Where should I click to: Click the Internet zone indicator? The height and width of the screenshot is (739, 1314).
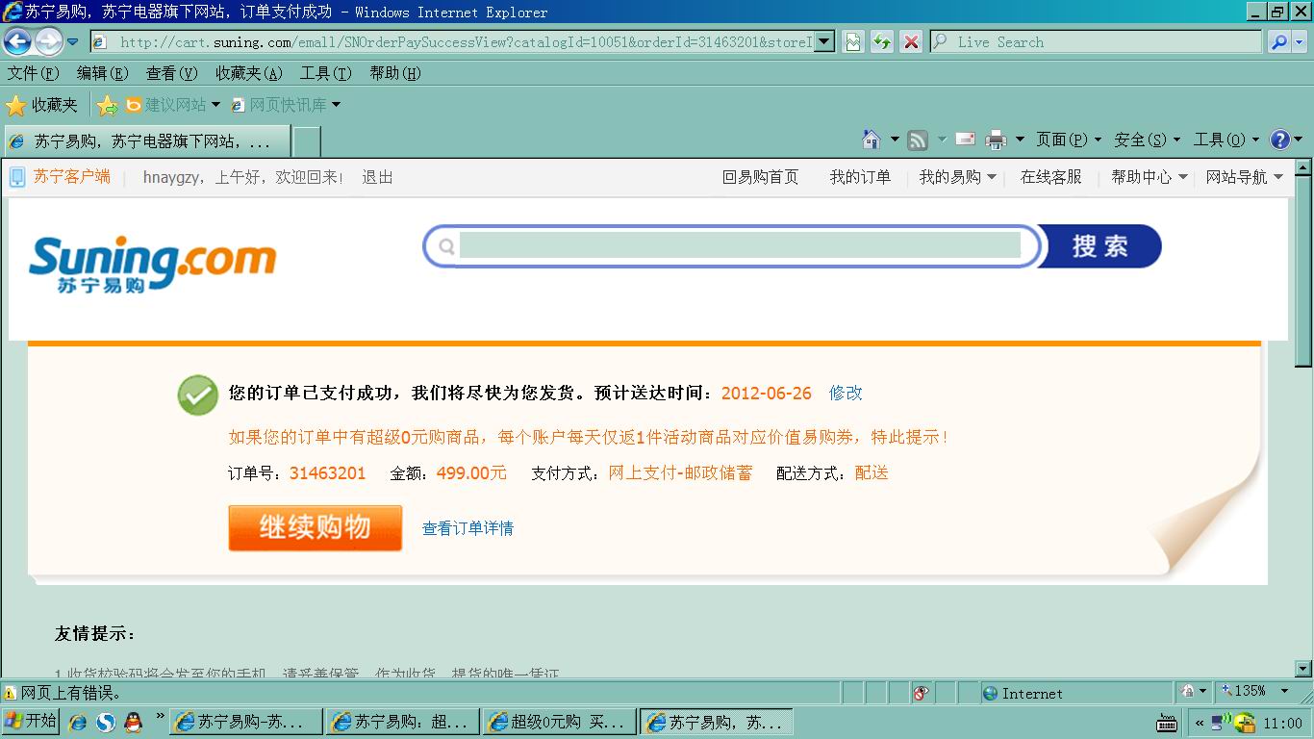(1023, 693)
